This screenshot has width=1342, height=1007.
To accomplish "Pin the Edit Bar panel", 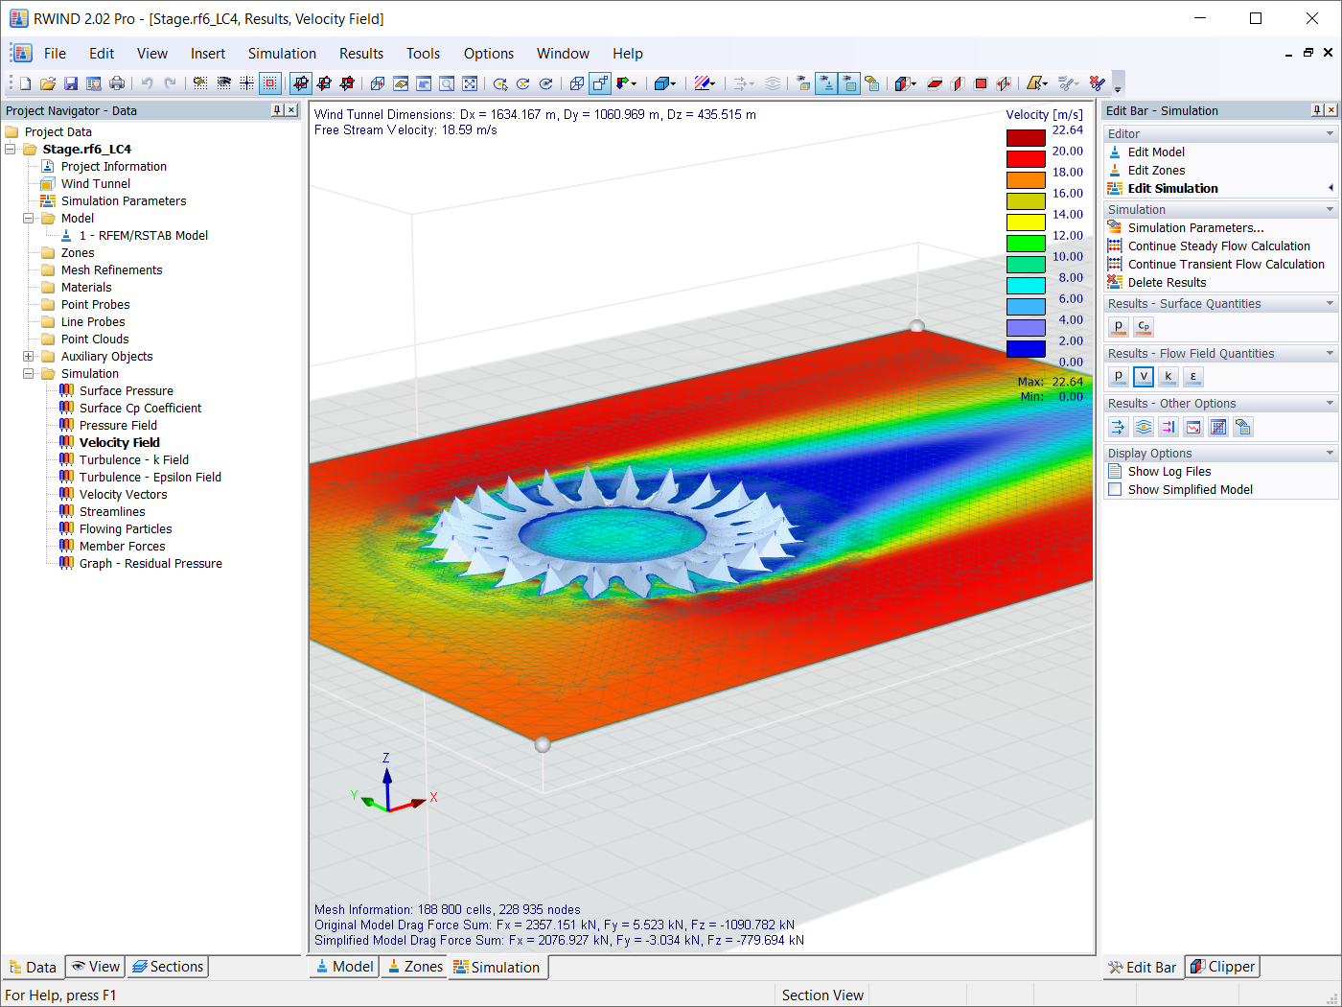I will click(1317, 110).
